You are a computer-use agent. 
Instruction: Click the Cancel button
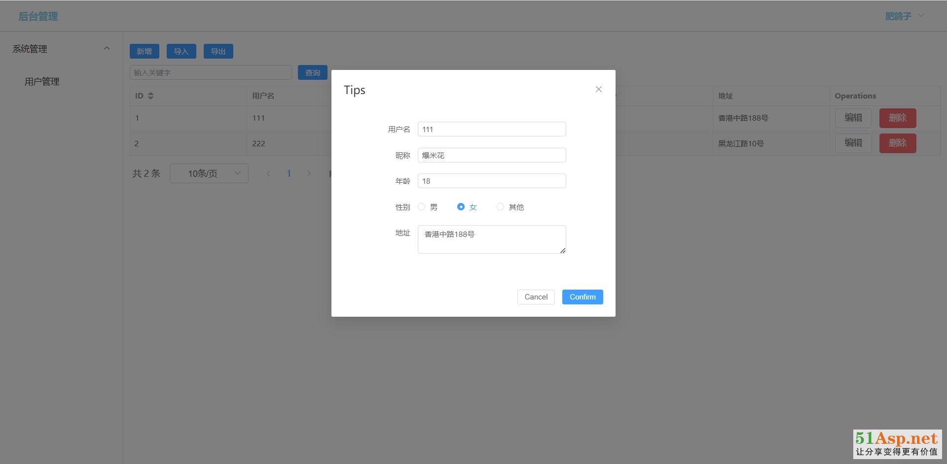point(536,297)
